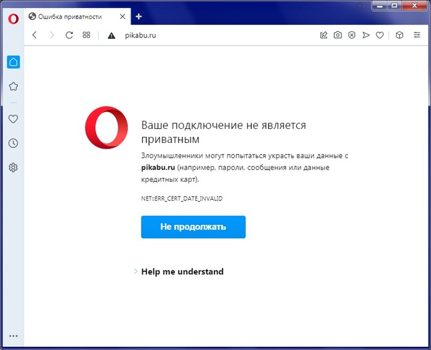Image resolution: width=431 pixels, height=350 pixels.
Task: Open sidebar setup three dots
Action: pos(13,336)
